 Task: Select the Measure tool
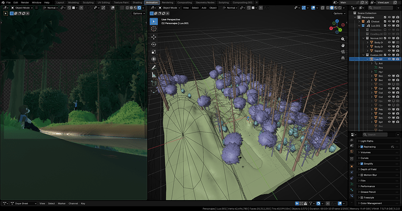(154, 75)
